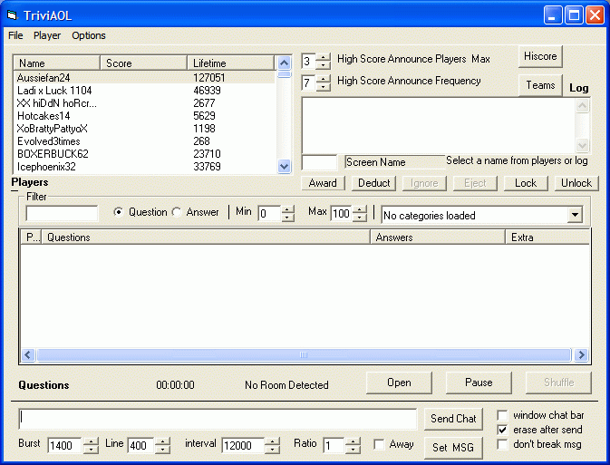Click the Open questions button
This screenshot has width=610, height=465.
(399, 383)
